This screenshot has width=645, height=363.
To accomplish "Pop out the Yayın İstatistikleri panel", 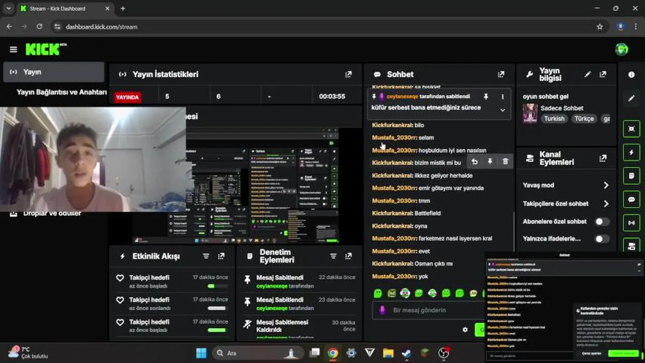I will point(348,74).
